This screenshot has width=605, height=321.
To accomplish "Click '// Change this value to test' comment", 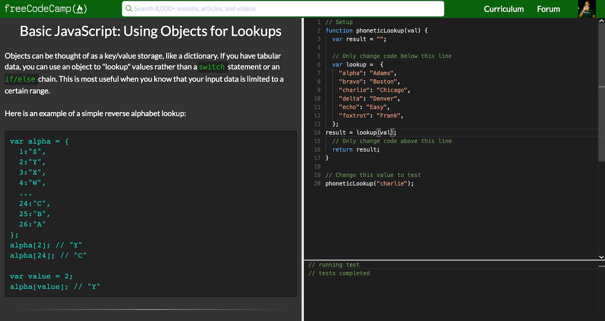I will coord(373,175).
